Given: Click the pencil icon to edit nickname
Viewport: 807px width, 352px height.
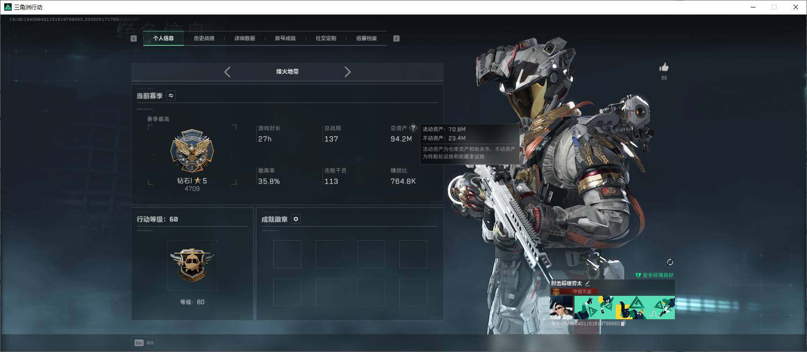Looking at the screenshot, I should tap(588, 283).
